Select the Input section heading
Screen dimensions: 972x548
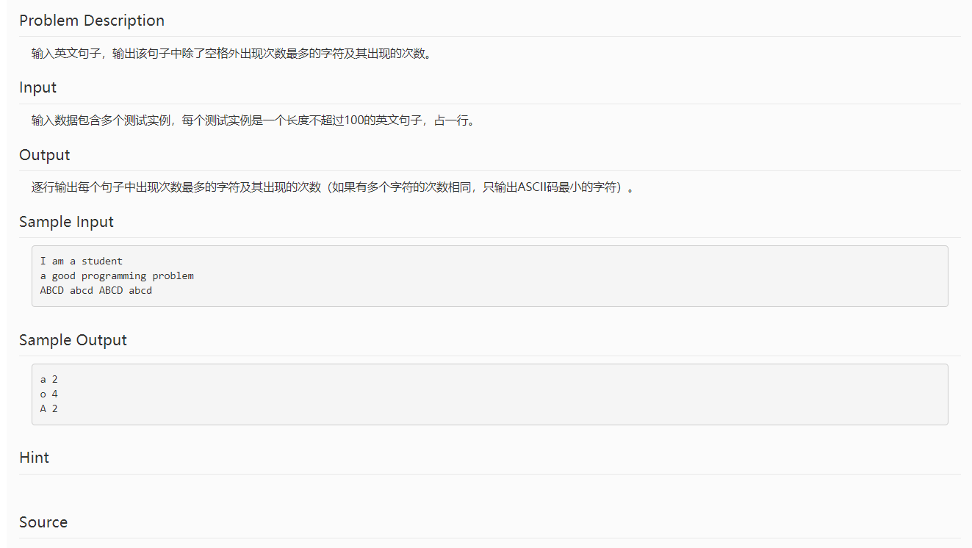[x=37, y=87]
